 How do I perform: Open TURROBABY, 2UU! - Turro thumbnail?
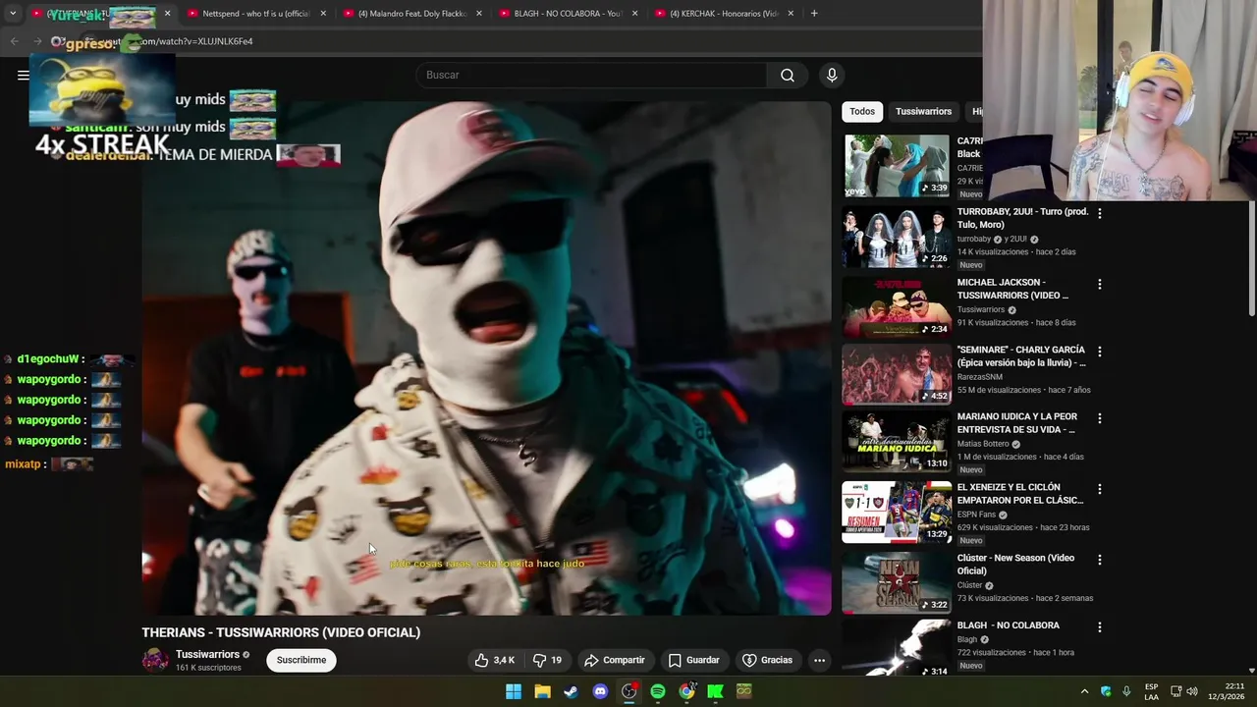897,237
